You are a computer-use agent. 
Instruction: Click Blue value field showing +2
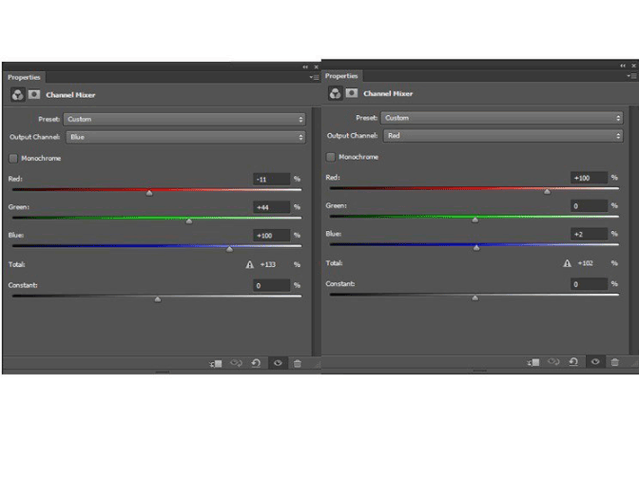point(589,234)
